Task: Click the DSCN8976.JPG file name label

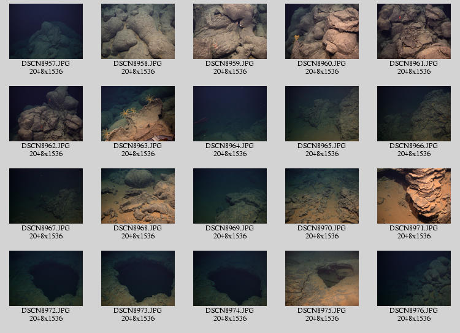Action: tap(414, 311)
